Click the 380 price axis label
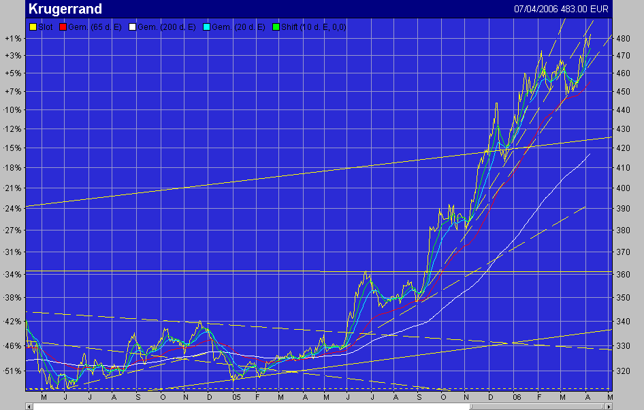This screenshot has height=410, width=644. (623, 230)
